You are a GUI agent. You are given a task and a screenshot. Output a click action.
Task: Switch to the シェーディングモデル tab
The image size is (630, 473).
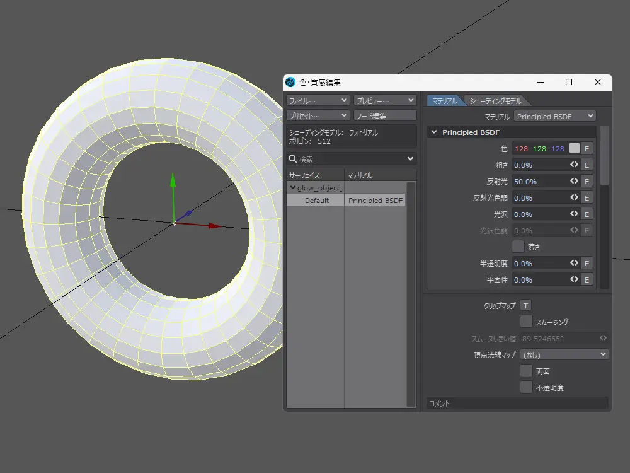pyautogui.click(x=496, y=101)
